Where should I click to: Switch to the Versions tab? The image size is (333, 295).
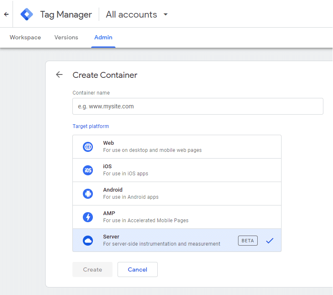pyautogui.click(x=66, y=37)
